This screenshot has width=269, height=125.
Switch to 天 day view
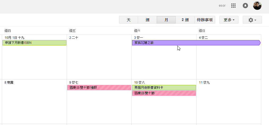tap(129, 20)
